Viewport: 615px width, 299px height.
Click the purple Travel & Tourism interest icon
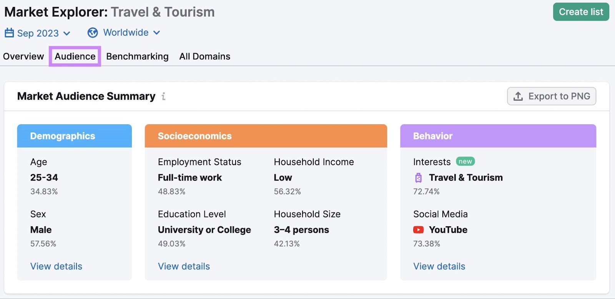(418, 178)
